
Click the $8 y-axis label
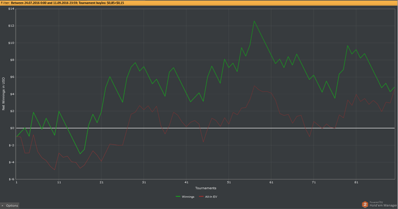click(12, 60)
